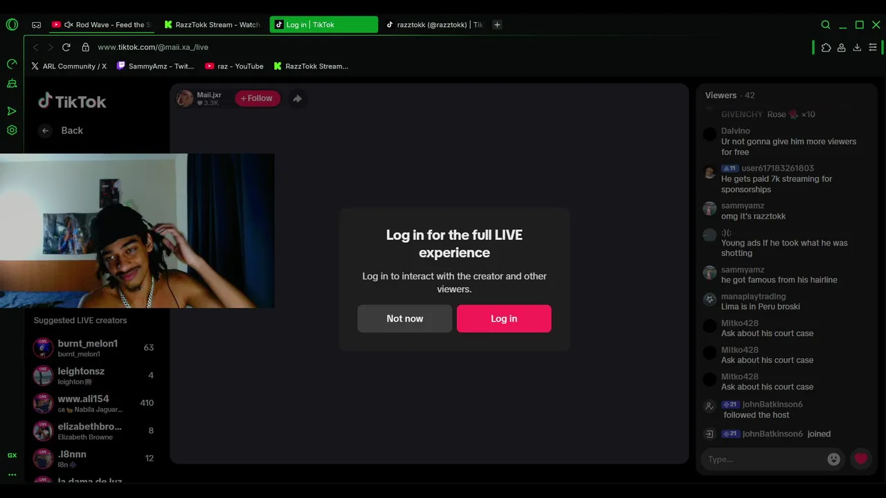Screen dimensions: 886x498
Task: Go back in browser history
Action: 36,47
